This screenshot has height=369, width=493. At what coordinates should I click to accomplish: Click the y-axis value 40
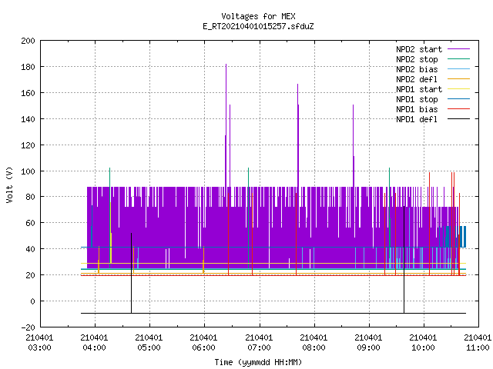coord(30,249)
